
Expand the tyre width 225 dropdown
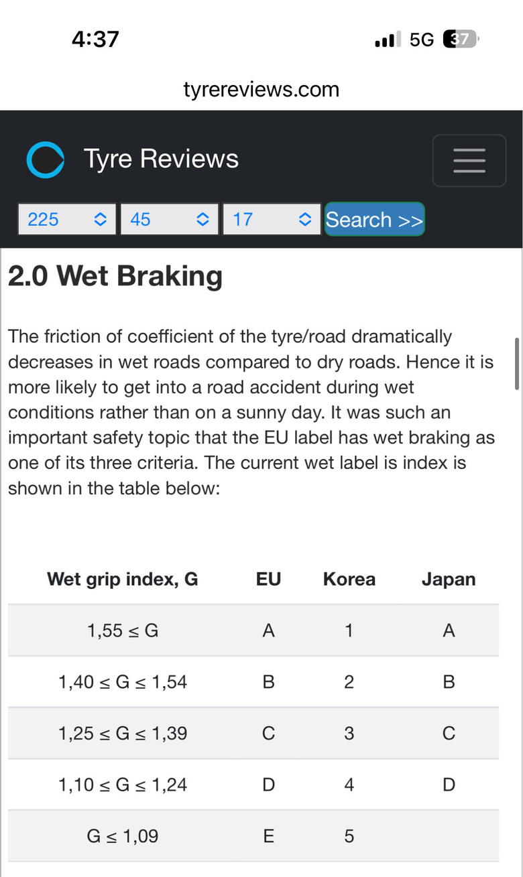point(67,219)
